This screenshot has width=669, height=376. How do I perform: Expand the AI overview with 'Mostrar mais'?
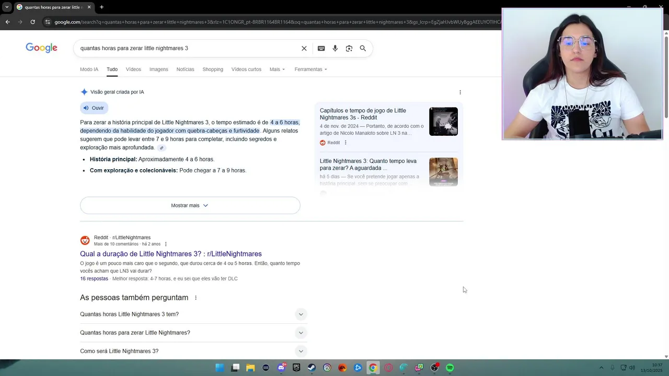point(190,205)
